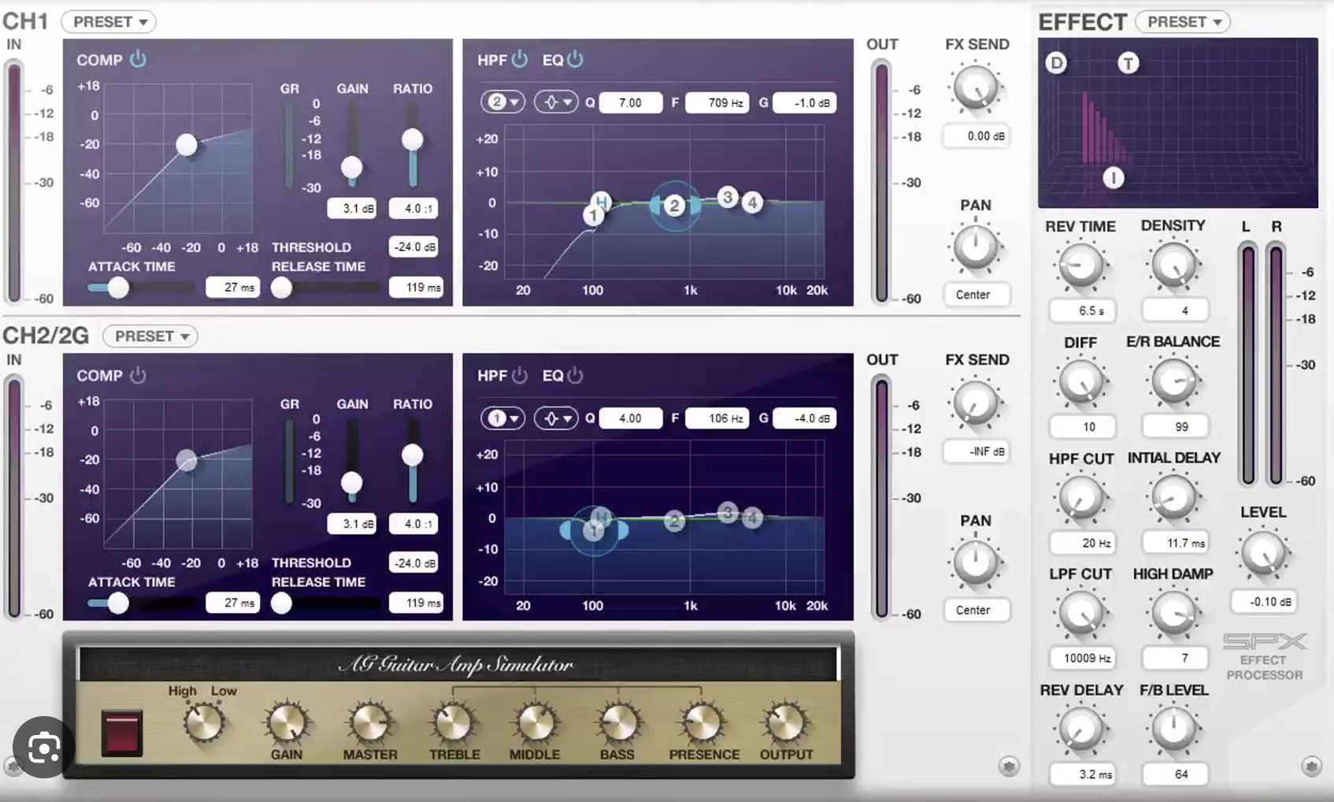The image size is (1334, 802).
Task: Click CH1 compressor RATIO slider handle
Action: click(x=412, y=139)
